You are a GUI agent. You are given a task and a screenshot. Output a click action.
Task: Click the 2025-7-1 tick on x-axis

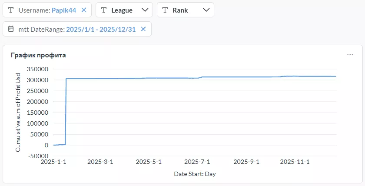(198, 162)
